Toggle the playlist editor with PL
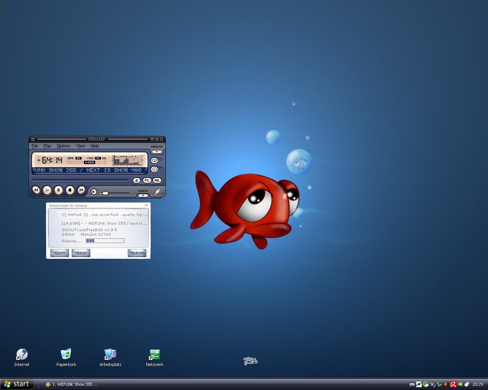Screen dimensions: 488x390 point(147,181)
